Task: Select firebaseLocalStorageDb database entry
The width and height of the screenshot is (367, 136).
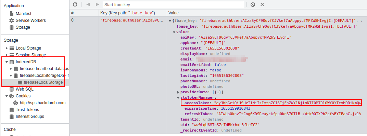Action: click(45, 76)
